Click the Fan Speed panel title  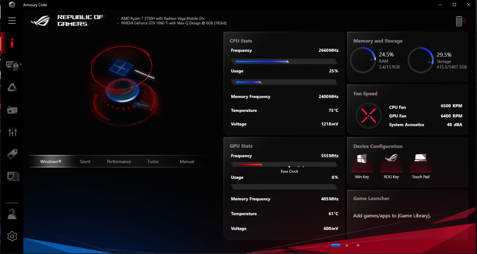tap(365, 94)
